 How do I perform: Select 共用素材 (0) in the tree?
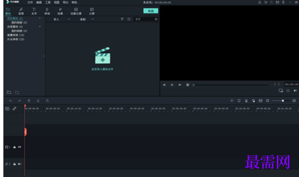15,27
